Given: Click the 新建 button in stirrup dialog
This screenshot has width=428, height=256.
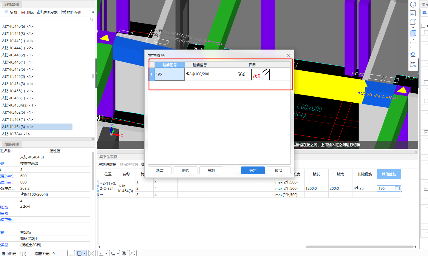Looking at the screenshot, I should 160,170.
